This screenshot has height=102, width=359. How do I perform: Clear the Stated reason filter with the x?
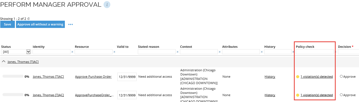coord(177,52)
